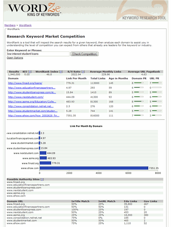Click the empty URL PR bar for educationfinancepartners
Screen dimensions: 171x227
pyautogui.click(x=157, y=88)
